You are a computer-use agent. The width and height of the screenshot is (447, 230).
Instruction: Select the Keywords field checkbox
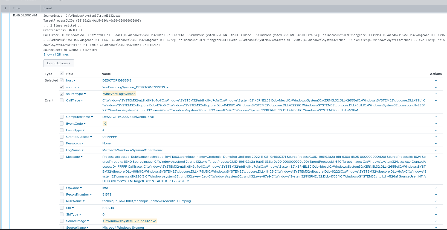pyautogui.click(x=62, y=143)
